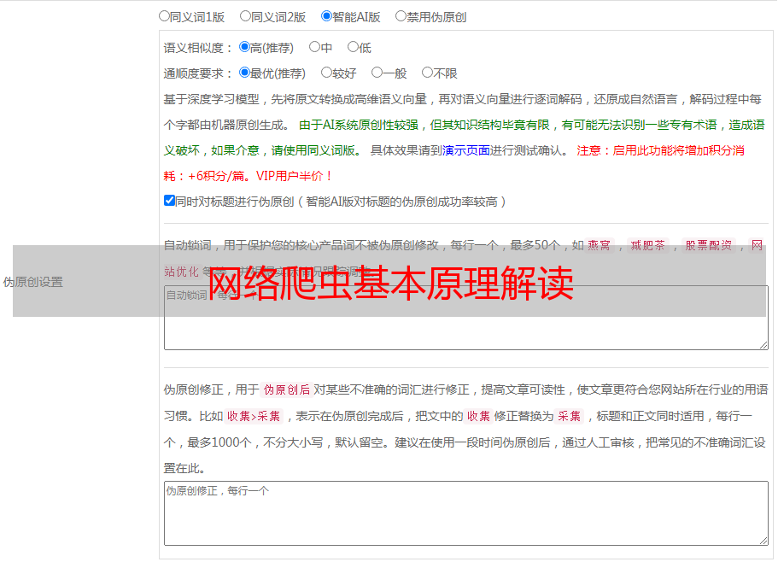Toggle the 同时对标题进行伪原创 checkbox
The image size is (778, 562).
(169, 201)
